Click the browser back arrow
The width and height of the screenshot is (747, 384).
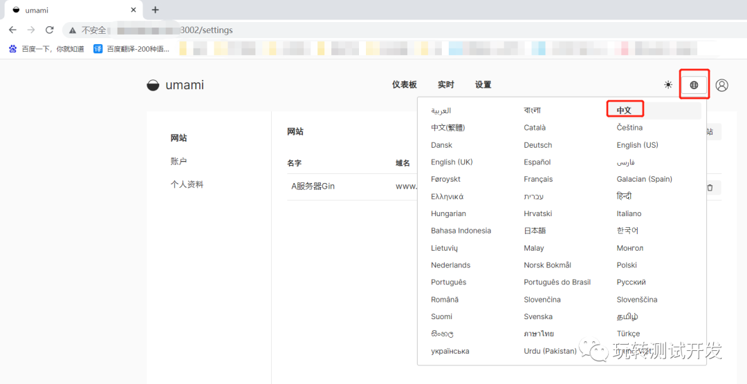click(x=12, y=30)
